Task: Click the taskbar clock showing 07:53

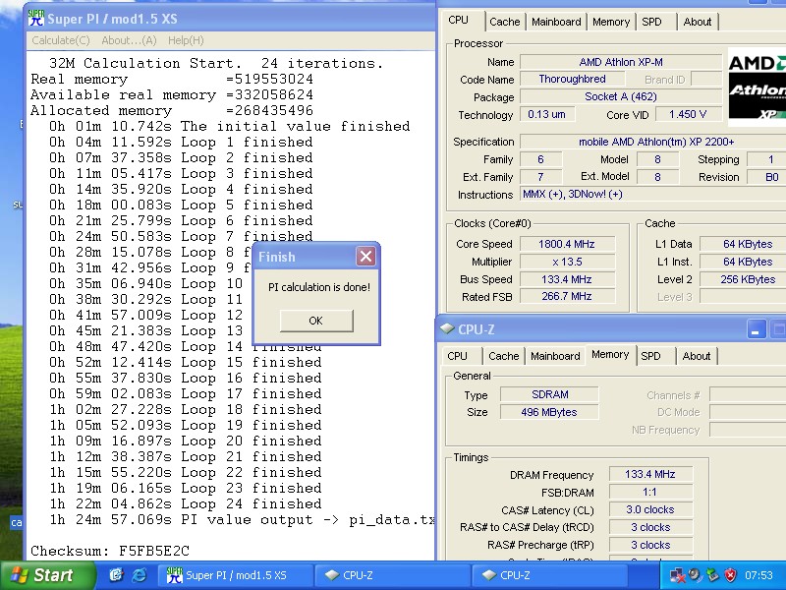Action: click(758, 575)
